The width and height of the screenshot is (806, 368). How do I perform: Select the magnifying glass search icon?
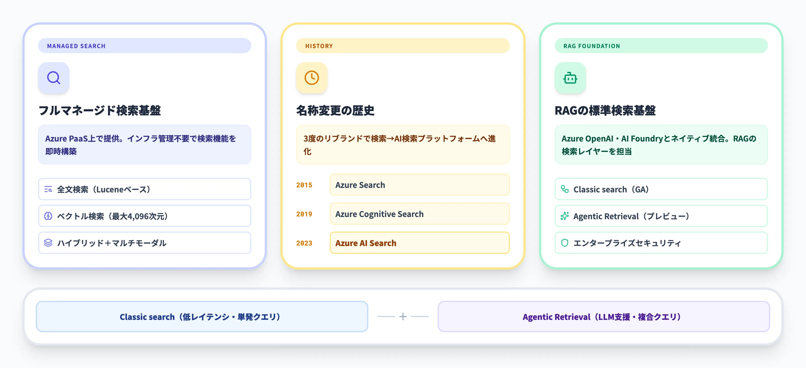tap(53, 78)
